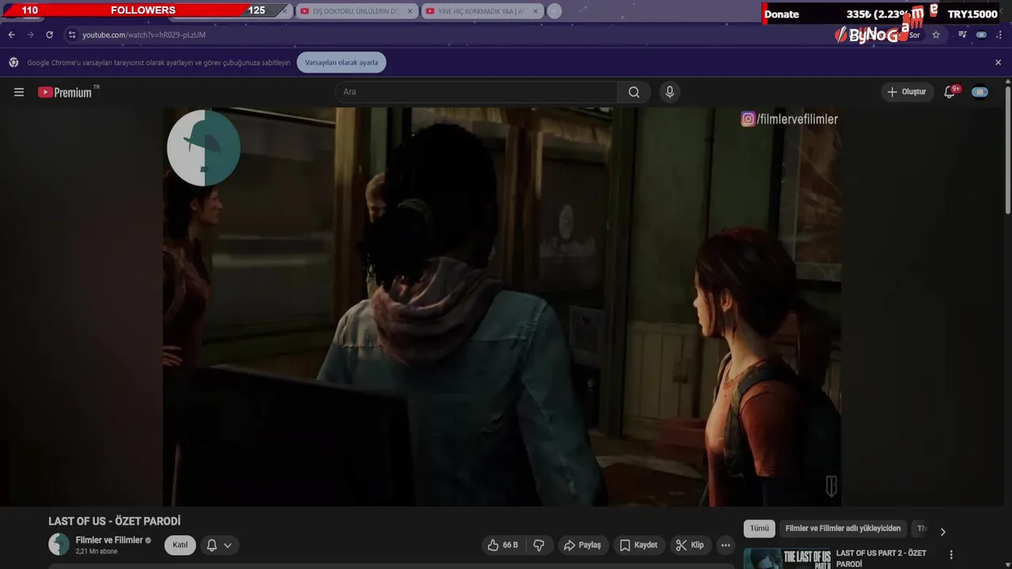The height and width of the screenshot is (569, 1012).
Task: Open the notification bell dropdown next to Katıl
Action: click(x=218, y=545)
